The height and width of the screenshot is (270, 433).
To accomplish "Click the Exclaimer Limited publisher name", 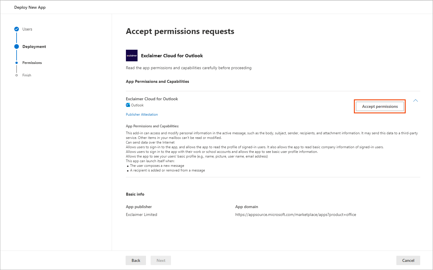I will click(142, 214).
